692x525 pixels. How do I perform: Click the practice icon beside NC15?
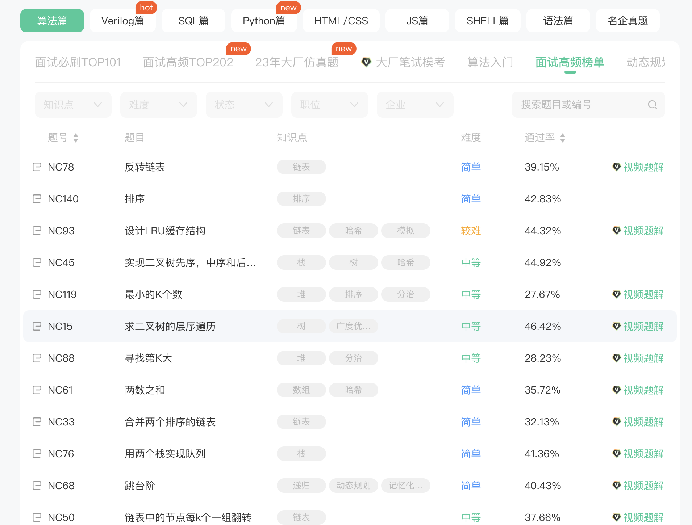(37, 326)
